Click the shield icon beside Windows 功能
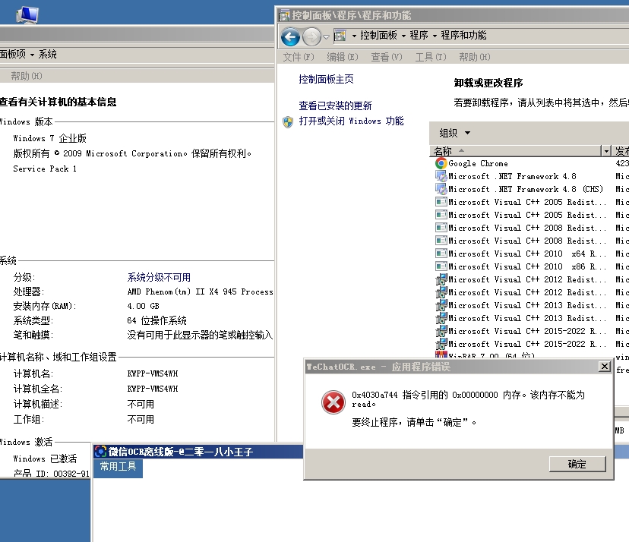 coord(288,122)
